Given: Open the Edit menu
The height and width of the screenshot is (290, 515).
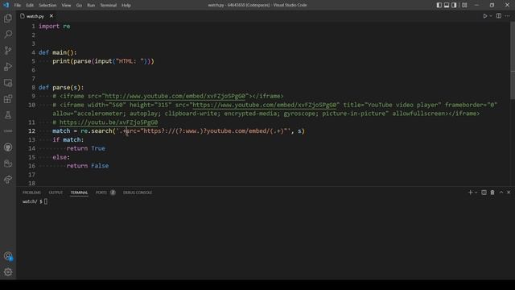Looking at the screenshot, I should [30, 6].
